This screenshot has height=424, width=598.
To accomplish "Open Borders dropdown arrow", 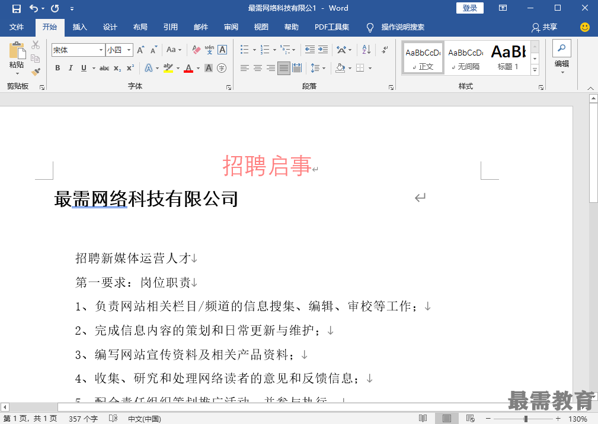I will [x=370, y=69].
